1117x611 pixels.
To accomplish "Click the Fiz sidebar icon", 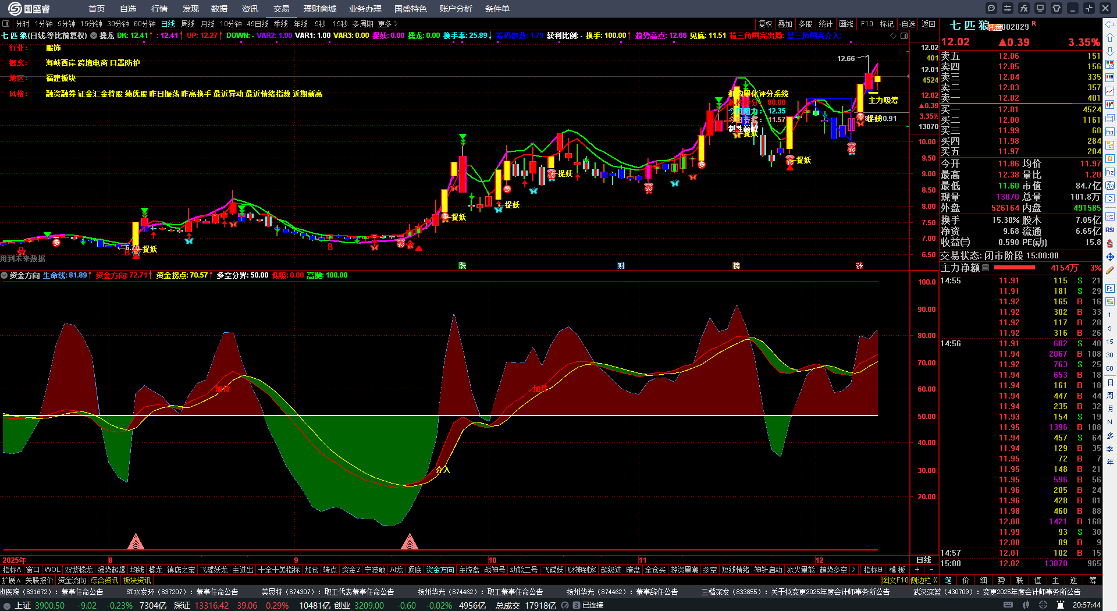I will pos(1110,172).
